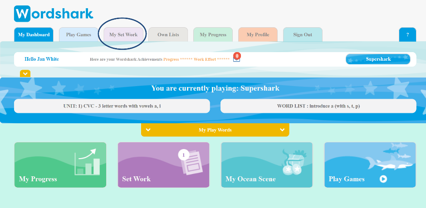This screenshot has height=208, width=426.
Task: Click the Supershark button
Action: (378, 59)
